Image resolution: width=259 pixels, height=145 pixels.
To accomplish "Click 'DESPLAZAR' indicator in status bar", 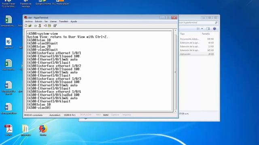I will [x=85, y=115].
